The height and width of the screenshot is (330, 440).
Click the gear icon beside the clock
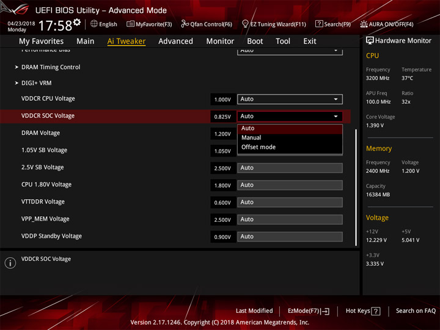[x=77, y=22]
